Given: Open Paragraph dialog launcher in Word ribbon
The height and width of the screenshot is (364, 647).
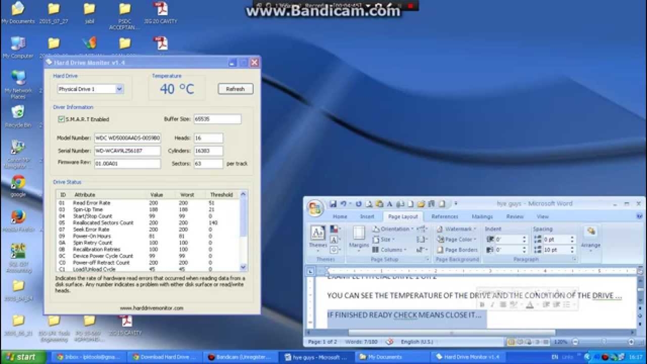Looking at the screenshot, I should 575,259.
